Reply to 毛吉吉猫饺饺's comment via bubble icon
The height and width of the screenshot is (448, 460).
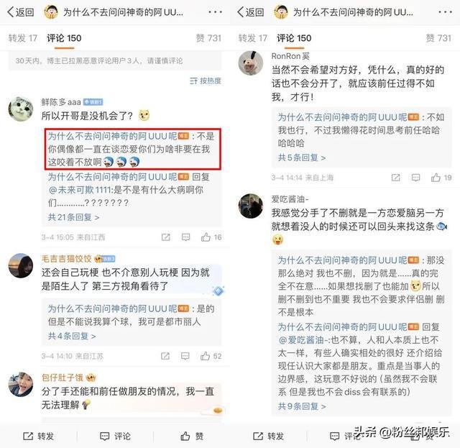(x=185, y=356)
